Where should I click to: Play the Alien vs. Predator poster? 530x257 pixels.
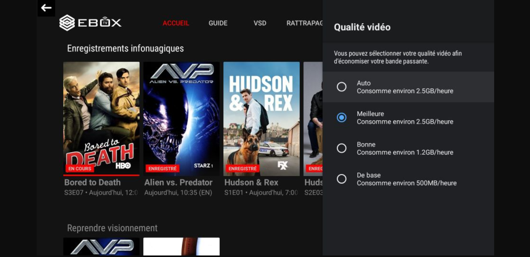181,118
